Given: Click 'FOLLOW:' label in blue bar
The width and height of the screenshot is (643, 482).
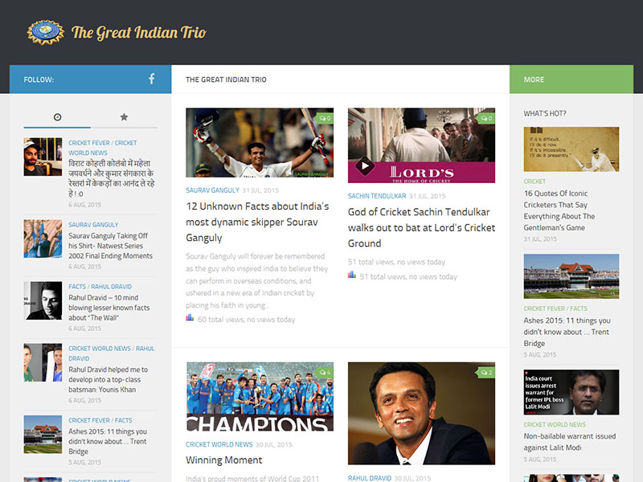Looking at the screenshot, I should coord(39,80).
